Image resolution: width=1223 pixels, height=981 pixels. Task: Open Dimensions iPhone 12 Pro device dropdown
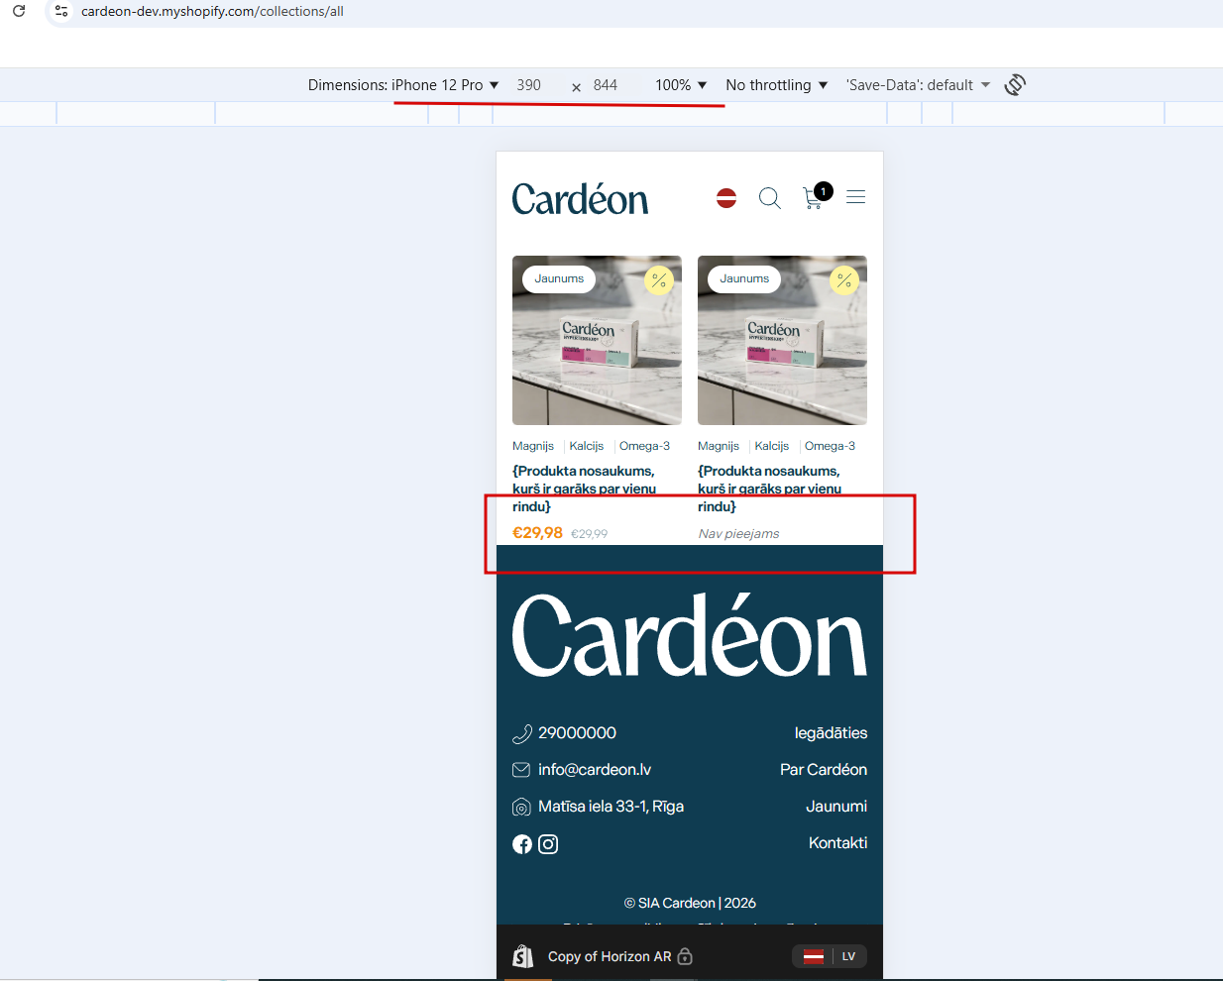403,85
